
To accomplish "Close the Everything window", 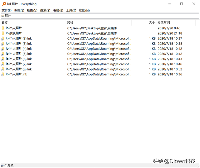I will pos(193,4).
